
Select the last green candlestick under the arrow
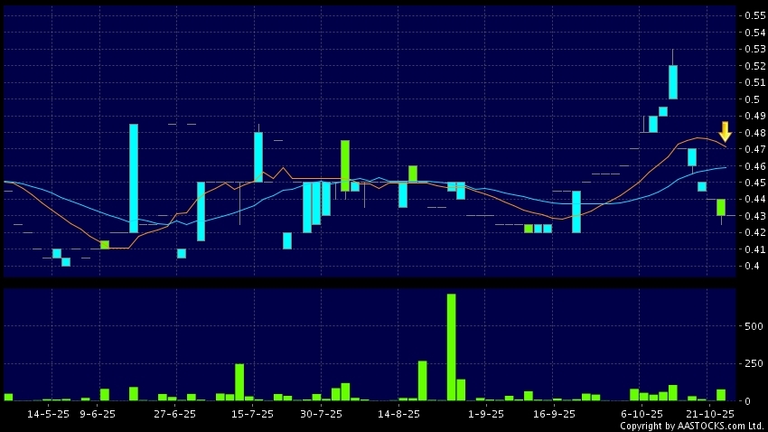pos(721,207)
